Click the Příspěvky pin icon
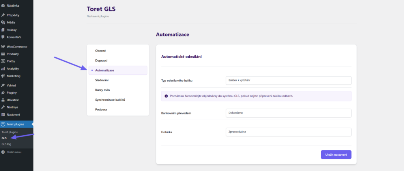Image resolution: width=404 pixels, height=171 pixels. (3, 15)
